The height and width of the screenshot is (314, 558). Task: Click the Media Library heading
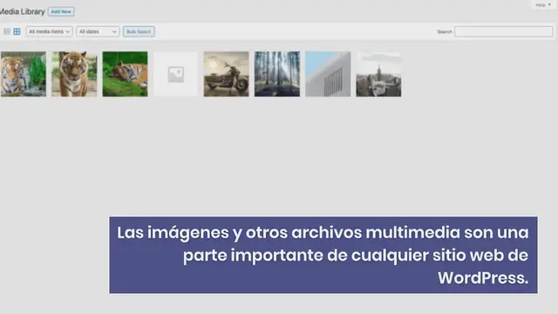click(x=22, y=11)
